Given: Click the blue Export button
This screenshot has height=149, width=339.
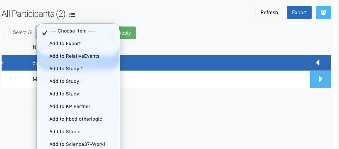Looking at the screenshot, I should click(x=299, y=12).
